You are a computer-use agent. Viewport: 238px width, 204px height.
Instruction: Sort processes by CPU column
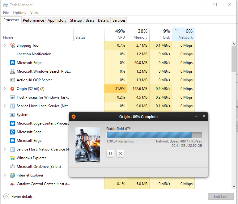116,34
